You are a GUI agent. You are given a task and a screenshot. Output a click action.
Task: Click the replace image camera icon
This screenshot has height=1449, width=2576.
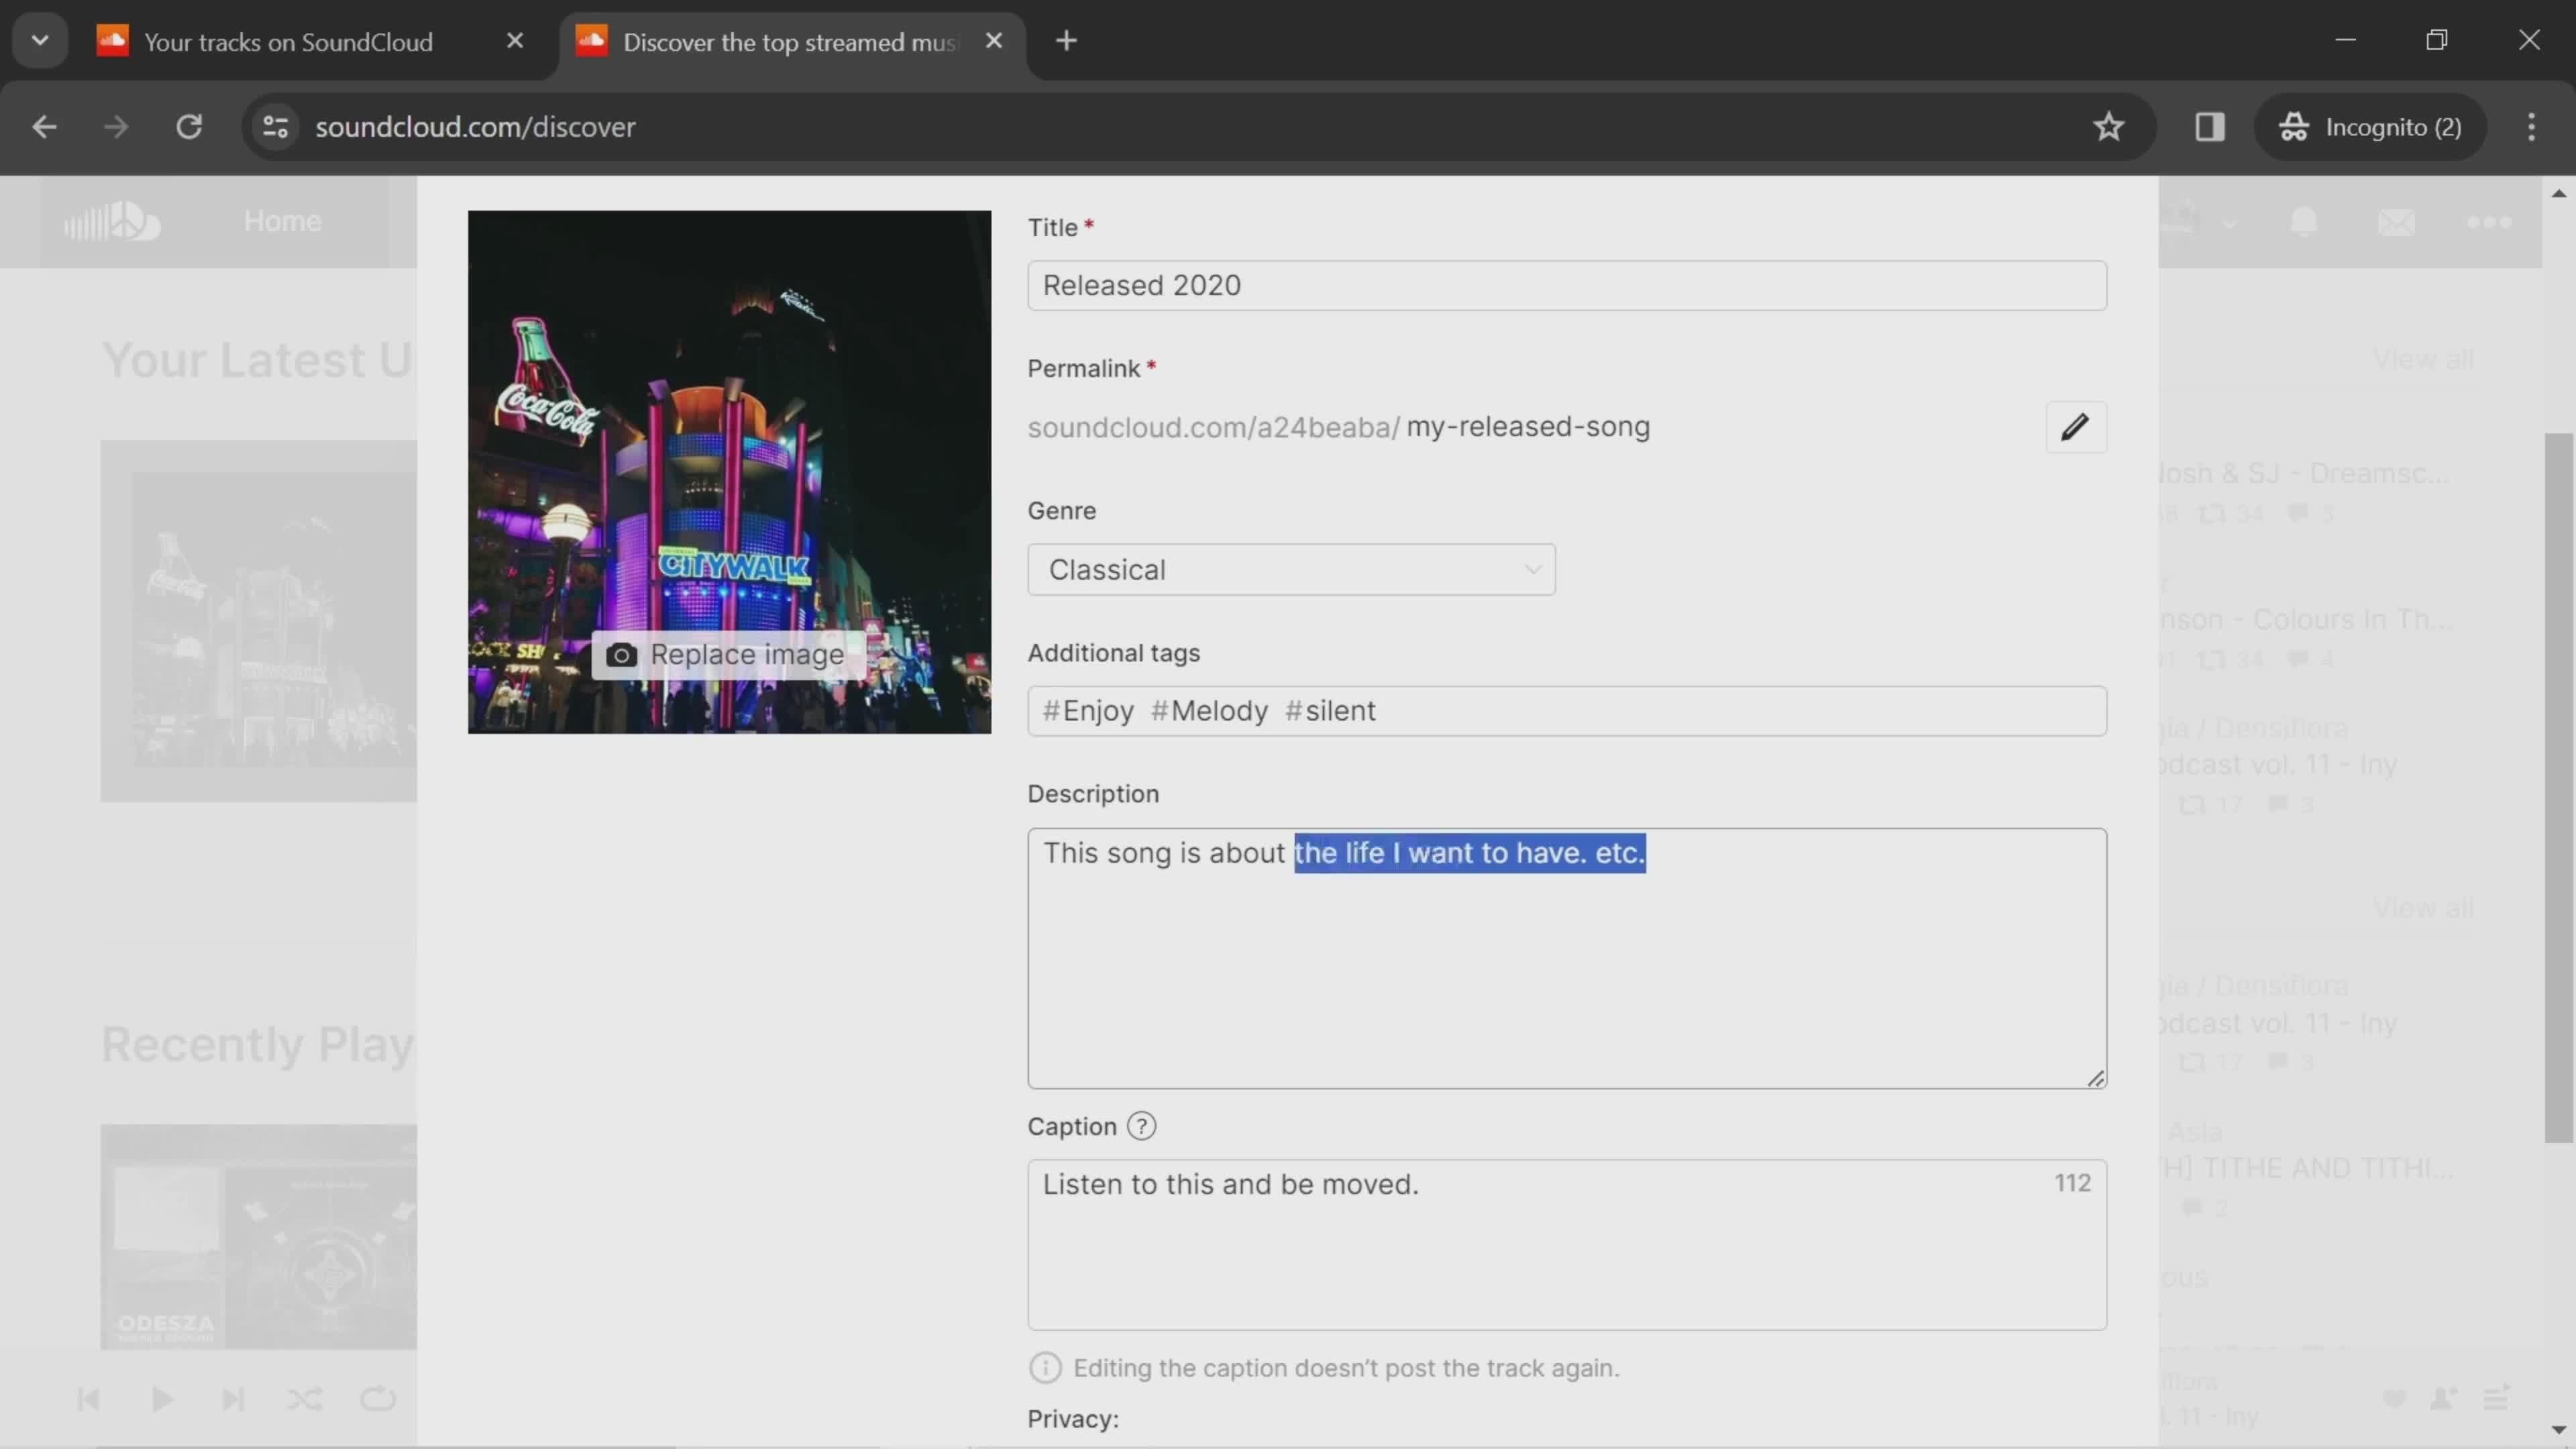623,655
